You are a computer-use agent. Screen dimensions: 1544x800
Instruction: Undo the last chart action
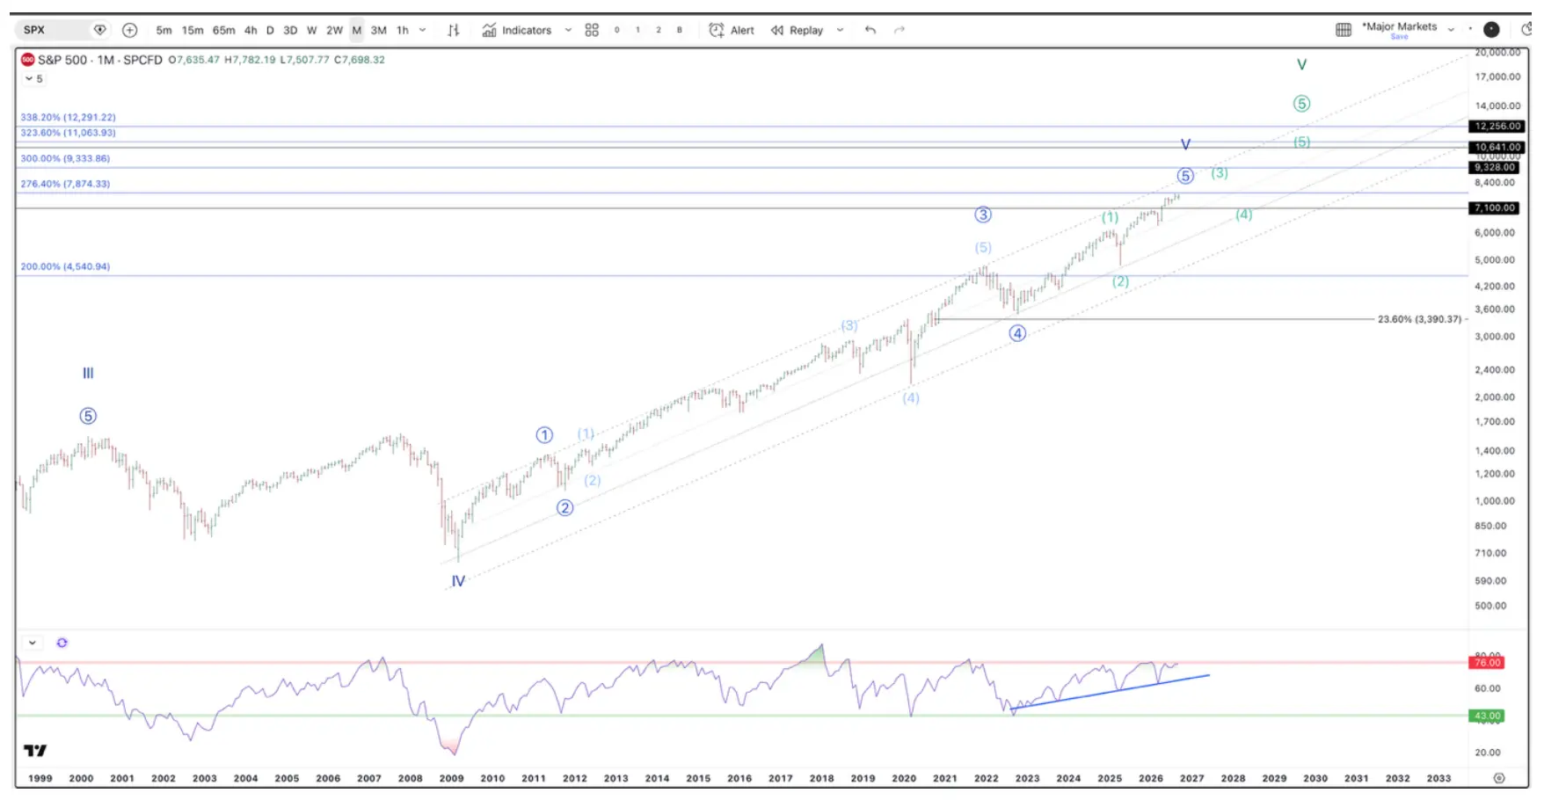click(x=870, y=30)
